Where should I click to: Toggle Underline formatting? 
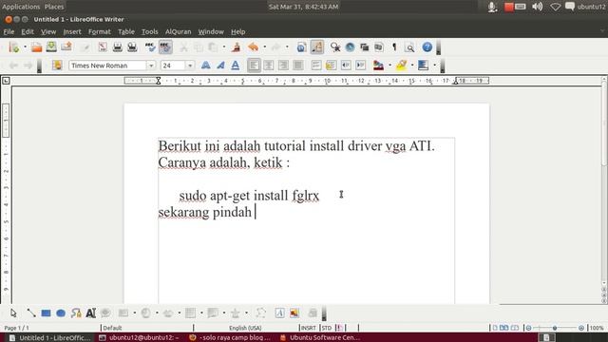click(x=235, y=66)
